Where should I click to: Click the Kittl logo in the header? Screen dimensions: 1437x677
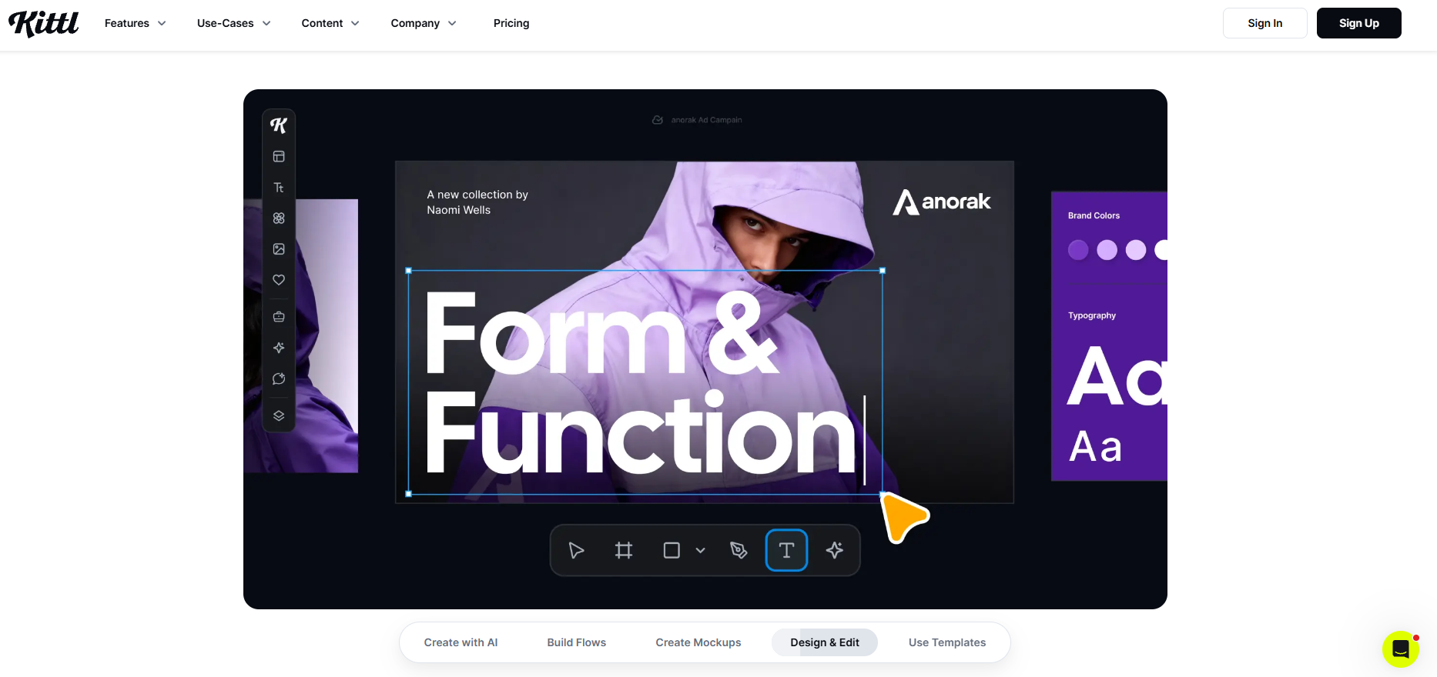[43, 23]
